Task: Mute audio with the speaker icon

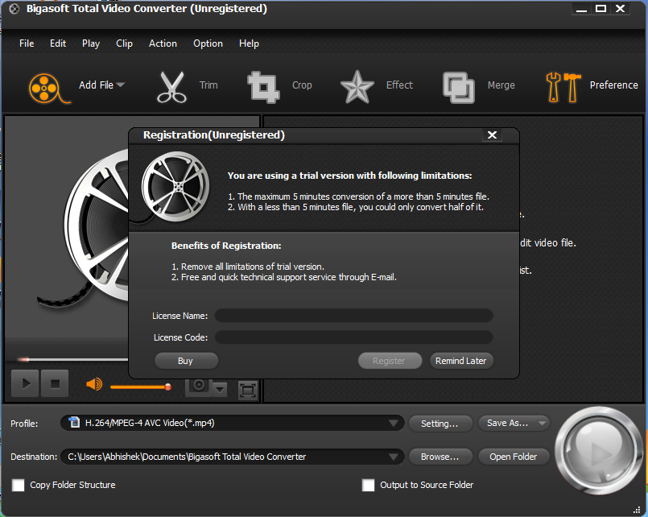Action: pos(94,384)
